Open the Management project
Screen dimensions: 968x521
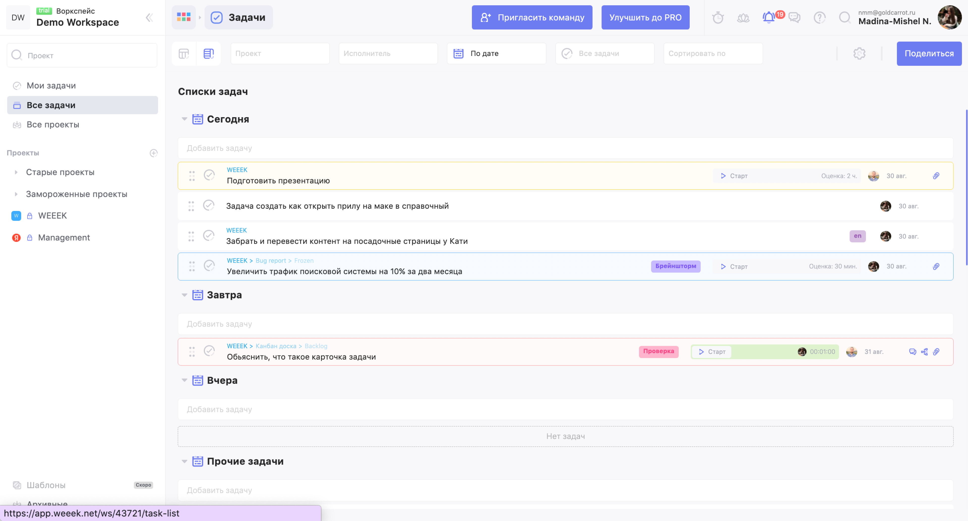64,237
